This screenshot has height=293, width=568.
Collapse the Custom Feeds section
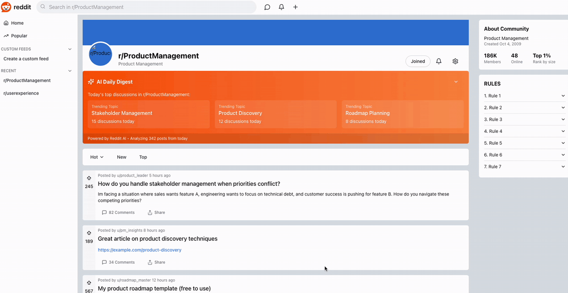click(70, 49)
